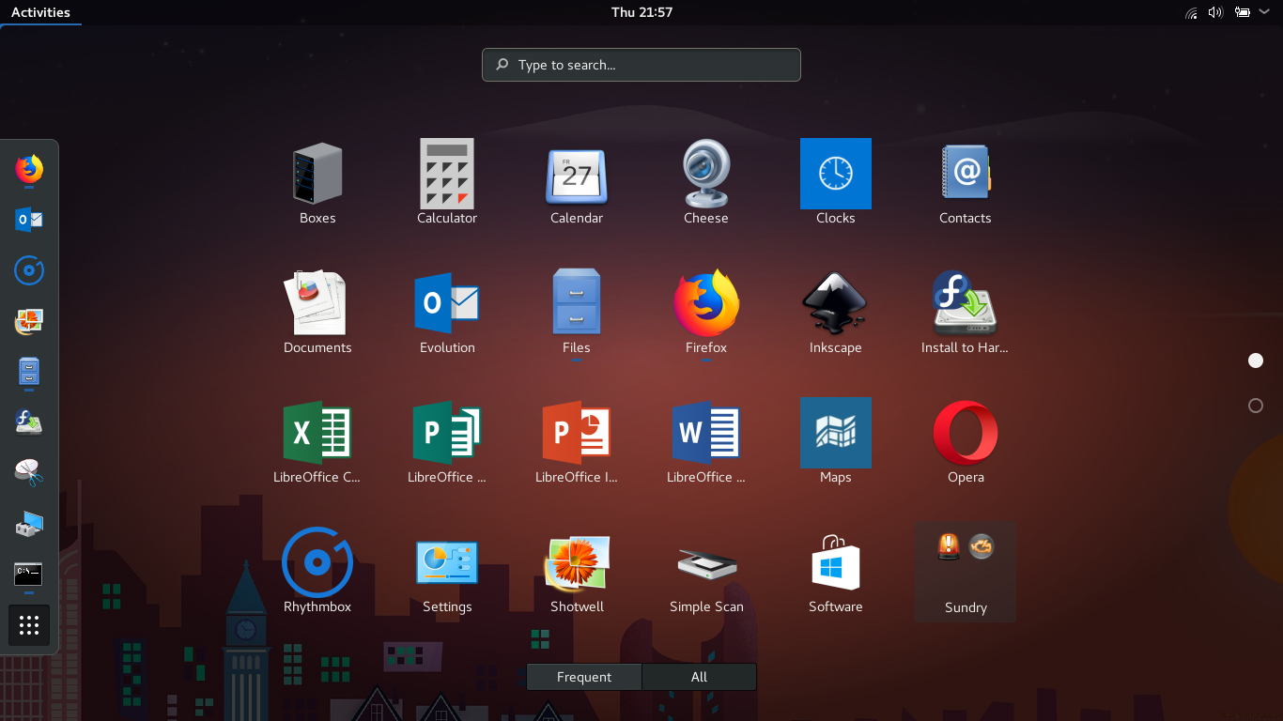Start the Cheese webcam app
This screenshot has height=721, width=1283.
click(706, 176)
